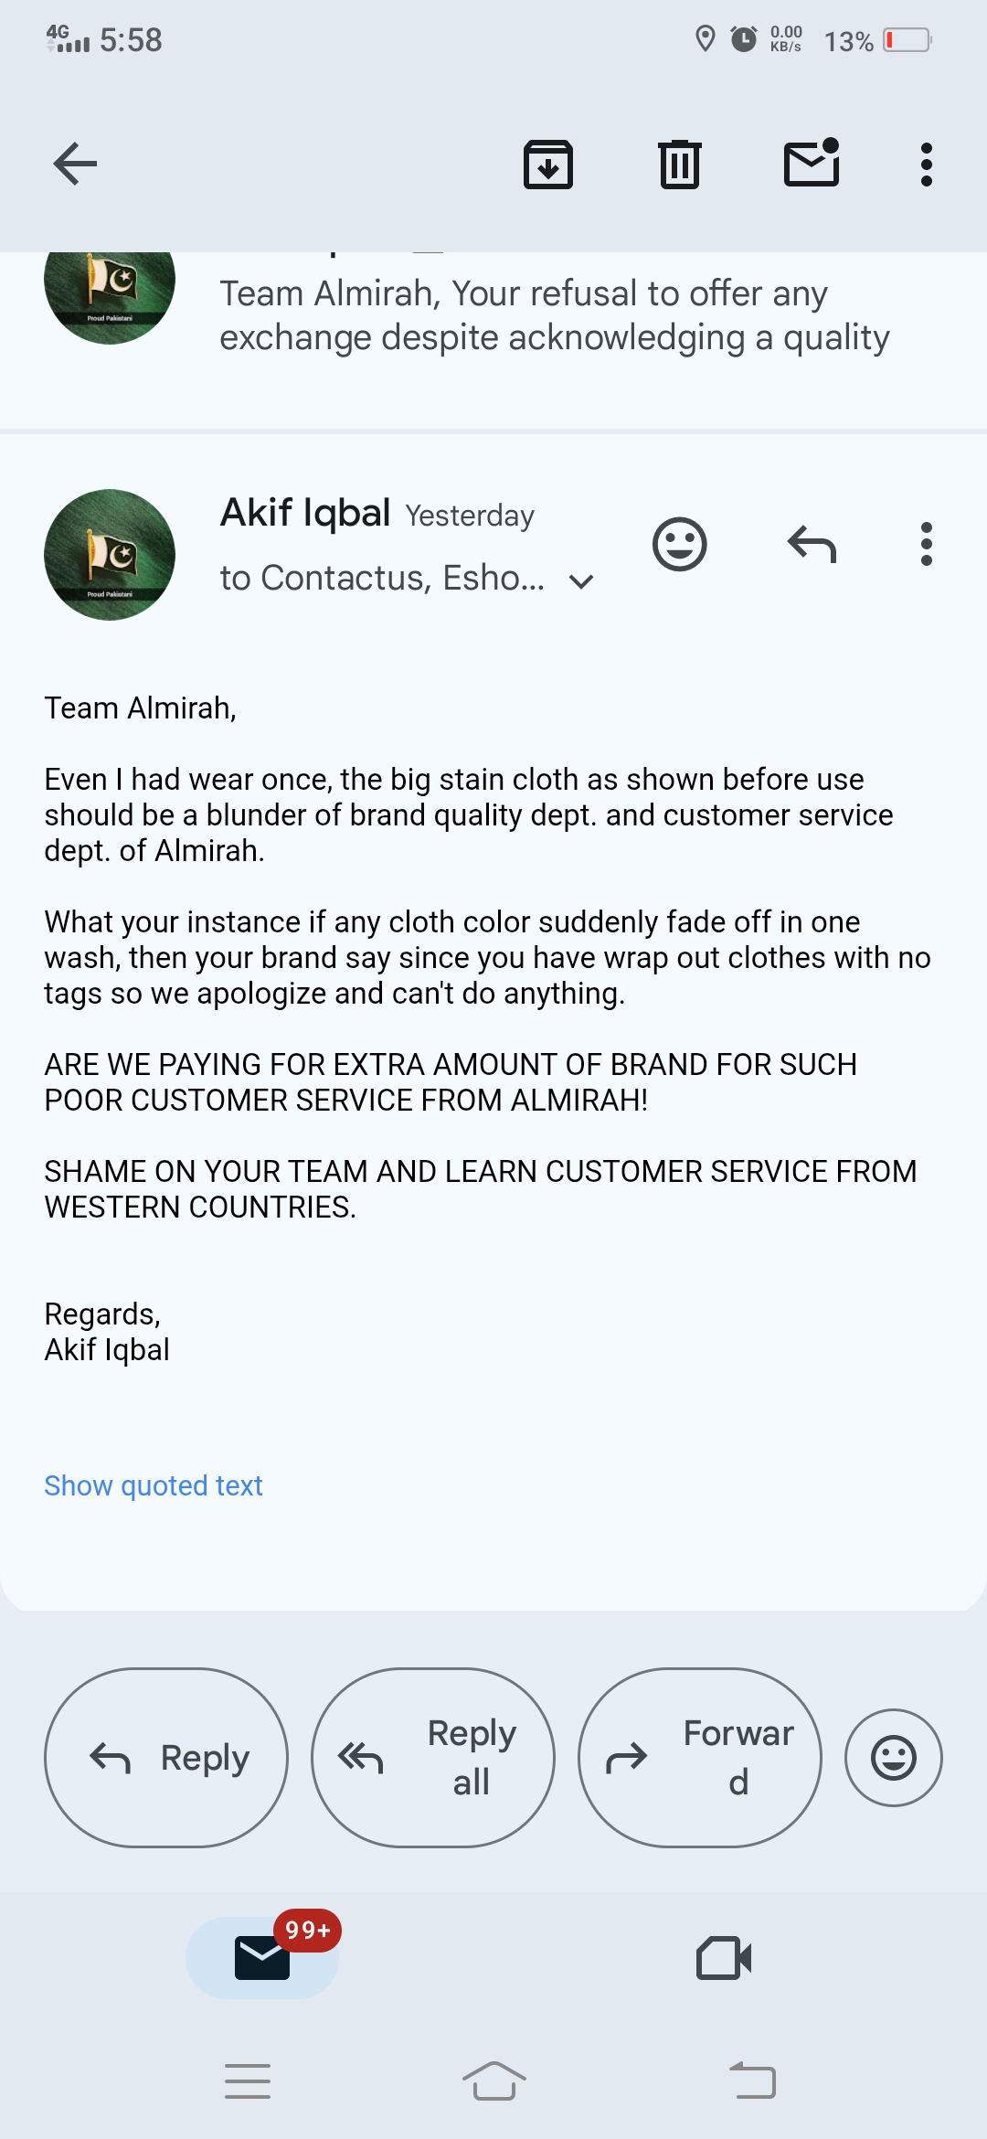Image resolution: width=987 pixels, height=2139 pixels.
Task: Open the round emoji reaction button at bottom
Action: click(894, 1758)
